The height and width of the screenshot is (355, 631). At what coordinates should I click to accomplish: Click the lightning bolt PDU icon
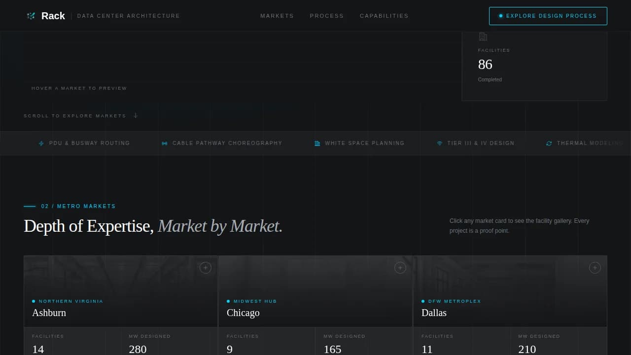coord(41,143)
